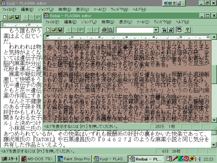
Task: Click New document icon in Kyoji window toolbar
Action: [5, 17]
